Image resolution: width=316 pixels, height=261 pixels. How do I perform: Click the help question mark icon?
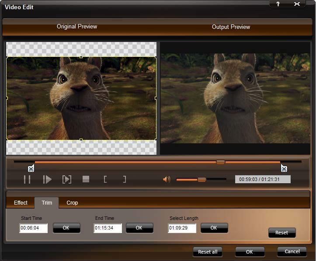(278, 4)
